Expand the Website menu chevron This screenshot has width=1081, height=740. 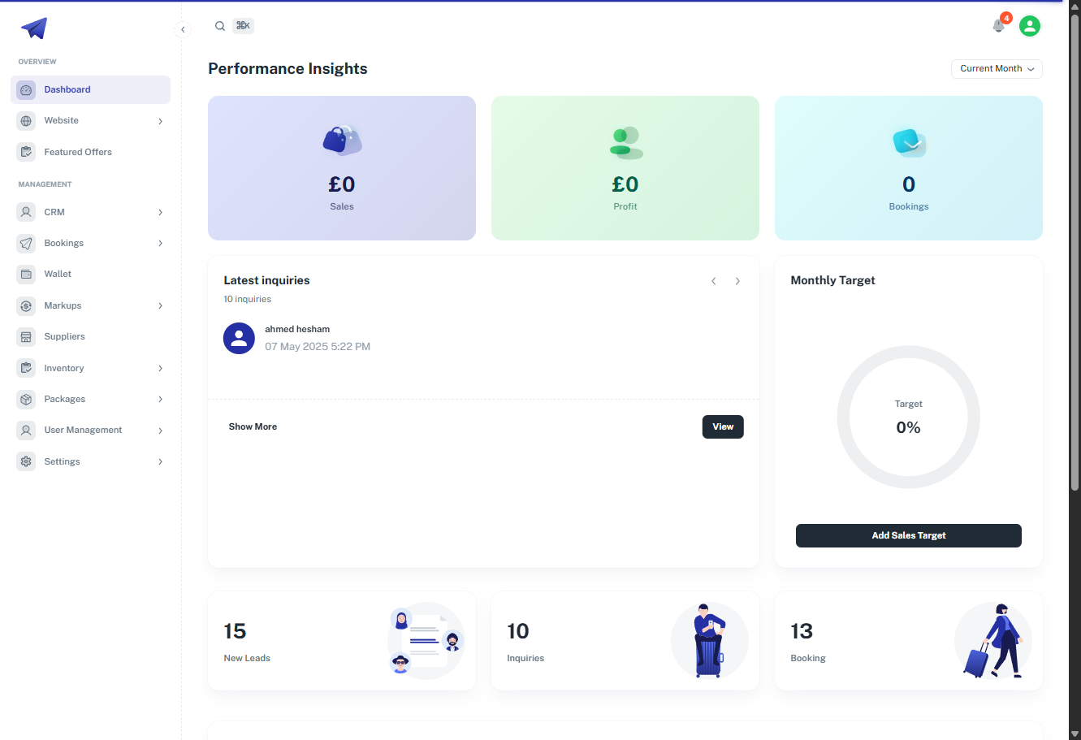tap(161, 121)
